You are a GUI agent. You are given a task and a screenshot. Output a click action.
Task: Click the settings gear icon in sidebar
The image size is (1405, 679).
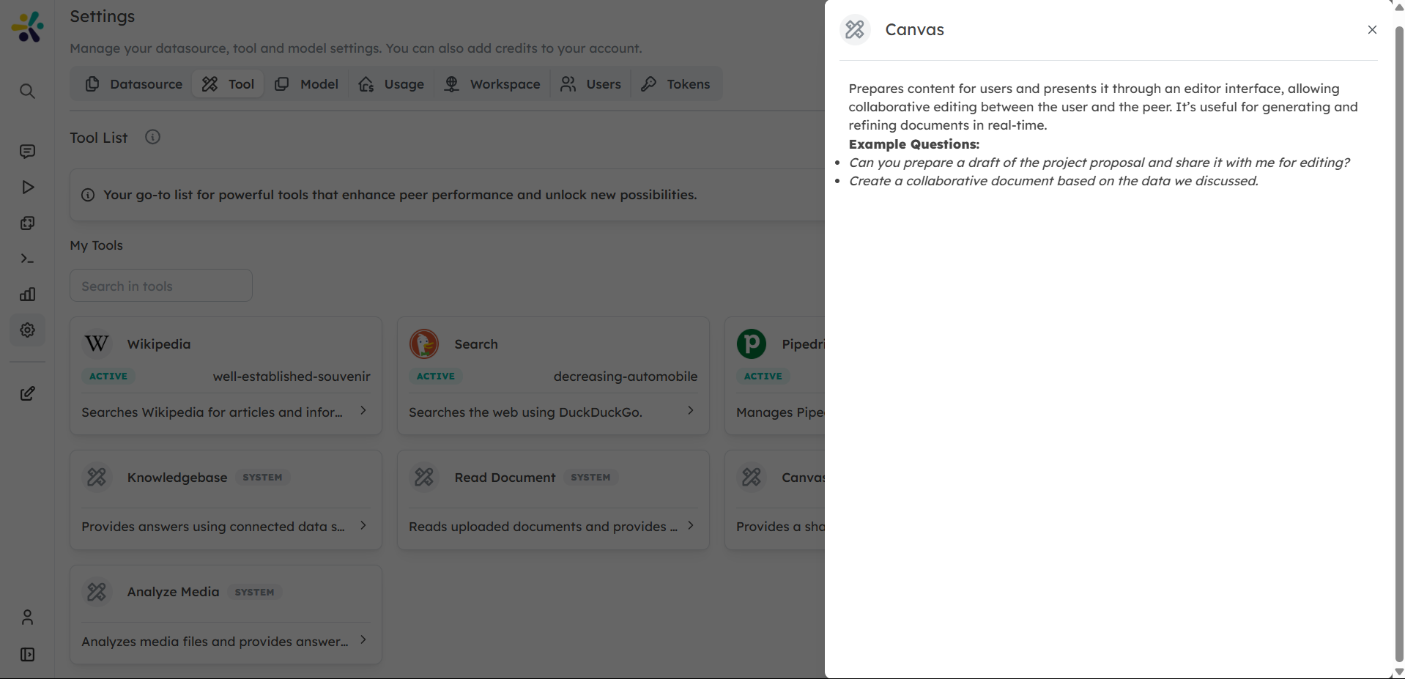[27, 330]
